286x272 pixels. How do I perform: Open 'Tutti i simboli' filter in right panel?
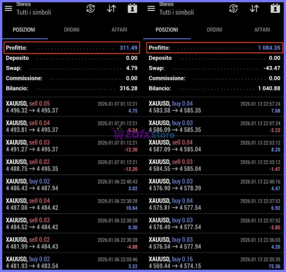click(x=177, y=12)
